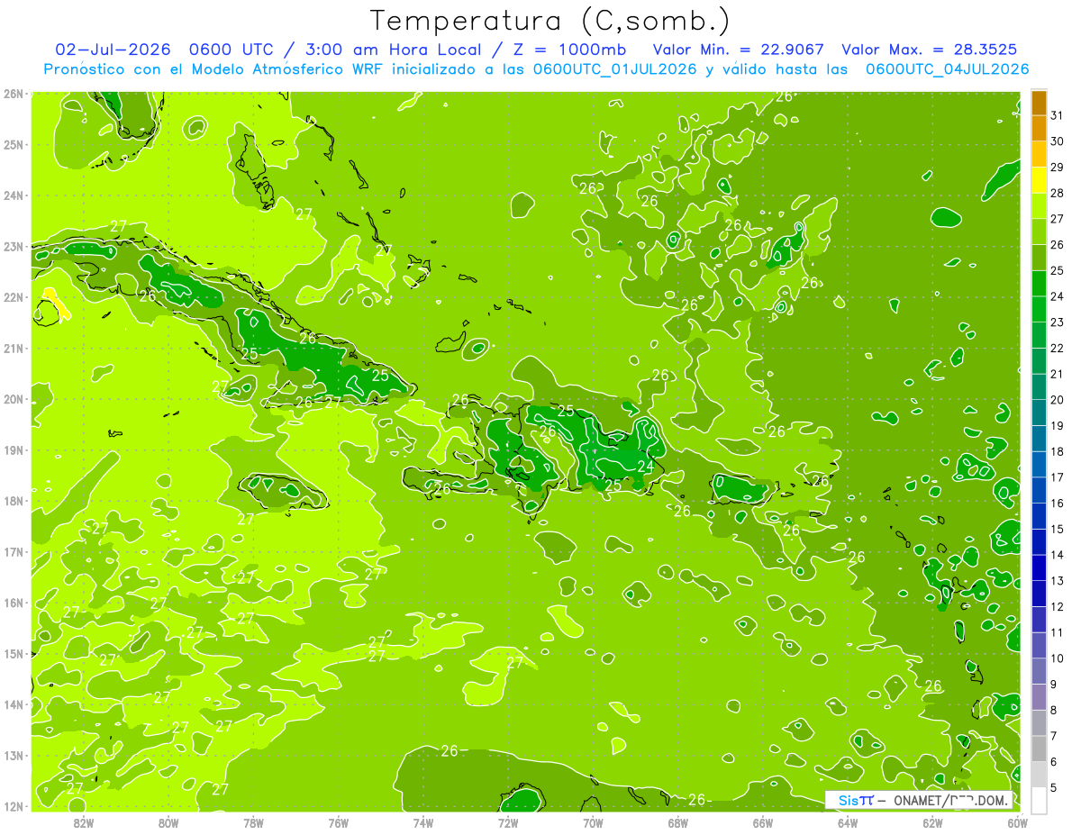
Task: Click the colorbar label '5'
Action: pos(1054,787)
